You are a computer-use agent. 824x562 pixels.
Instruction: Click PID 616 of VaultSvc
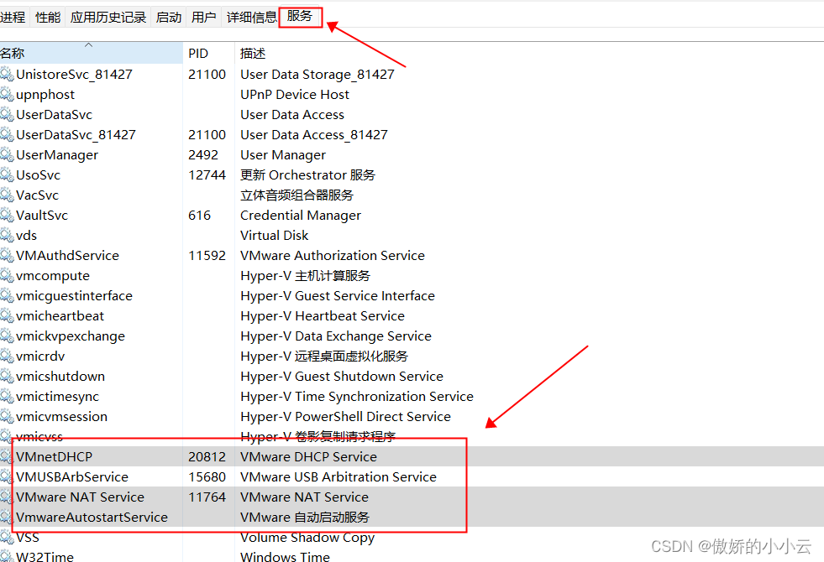pyautogui.click(x=200, y=215)
